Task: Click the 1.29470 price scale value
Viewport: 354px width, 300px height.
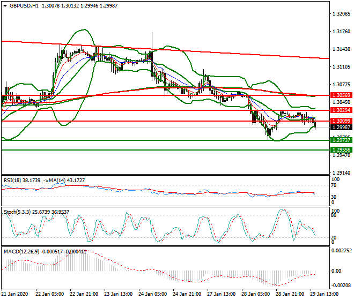Action: pyautogui.click(x=342, y=155)
